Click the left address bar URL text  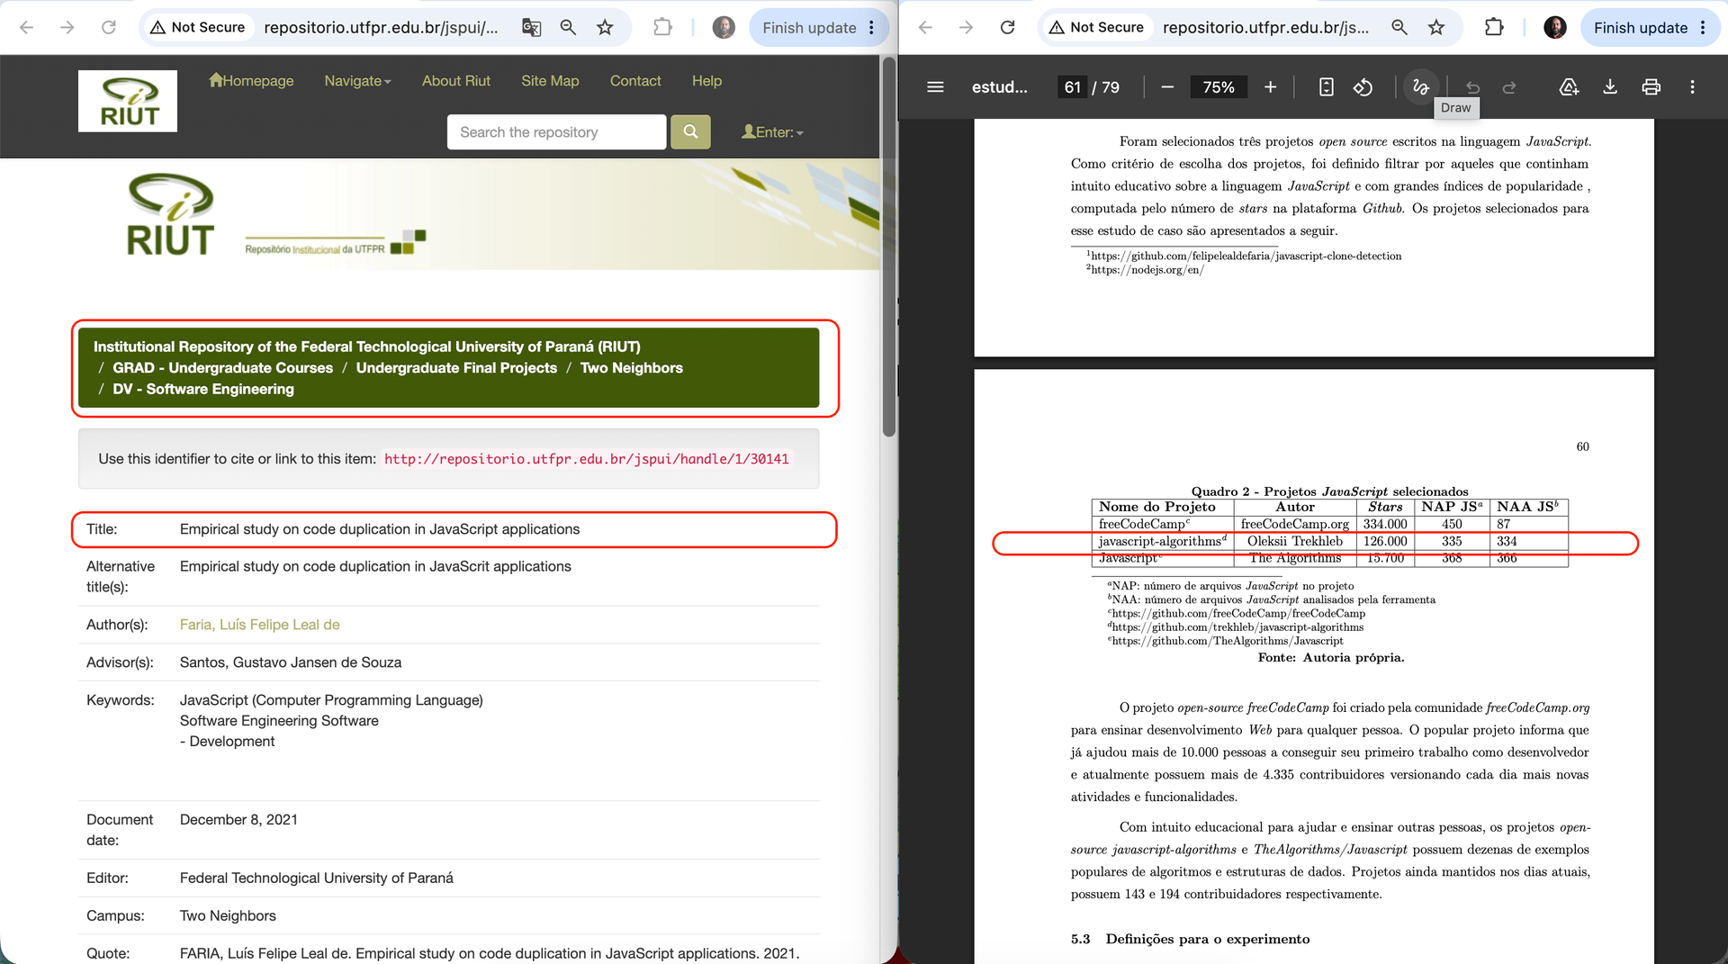[381, 28]
